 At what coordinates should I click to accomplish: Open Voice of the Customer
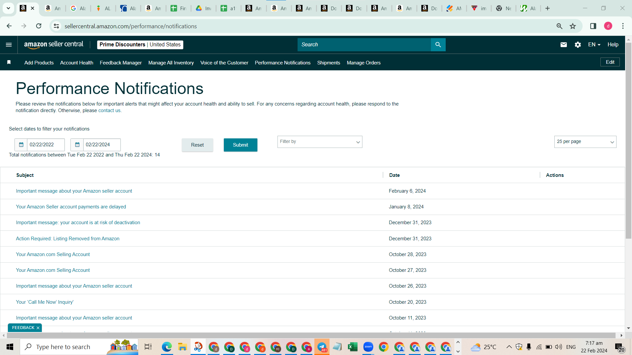click(x=224, y=62)
